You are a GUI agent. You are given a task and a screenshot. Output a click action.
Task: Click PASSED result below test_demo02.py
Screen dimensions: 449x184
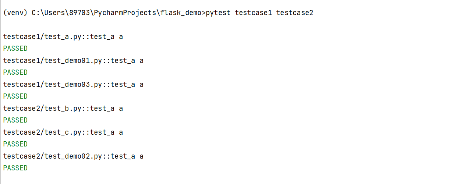click(x=15, y=168)
